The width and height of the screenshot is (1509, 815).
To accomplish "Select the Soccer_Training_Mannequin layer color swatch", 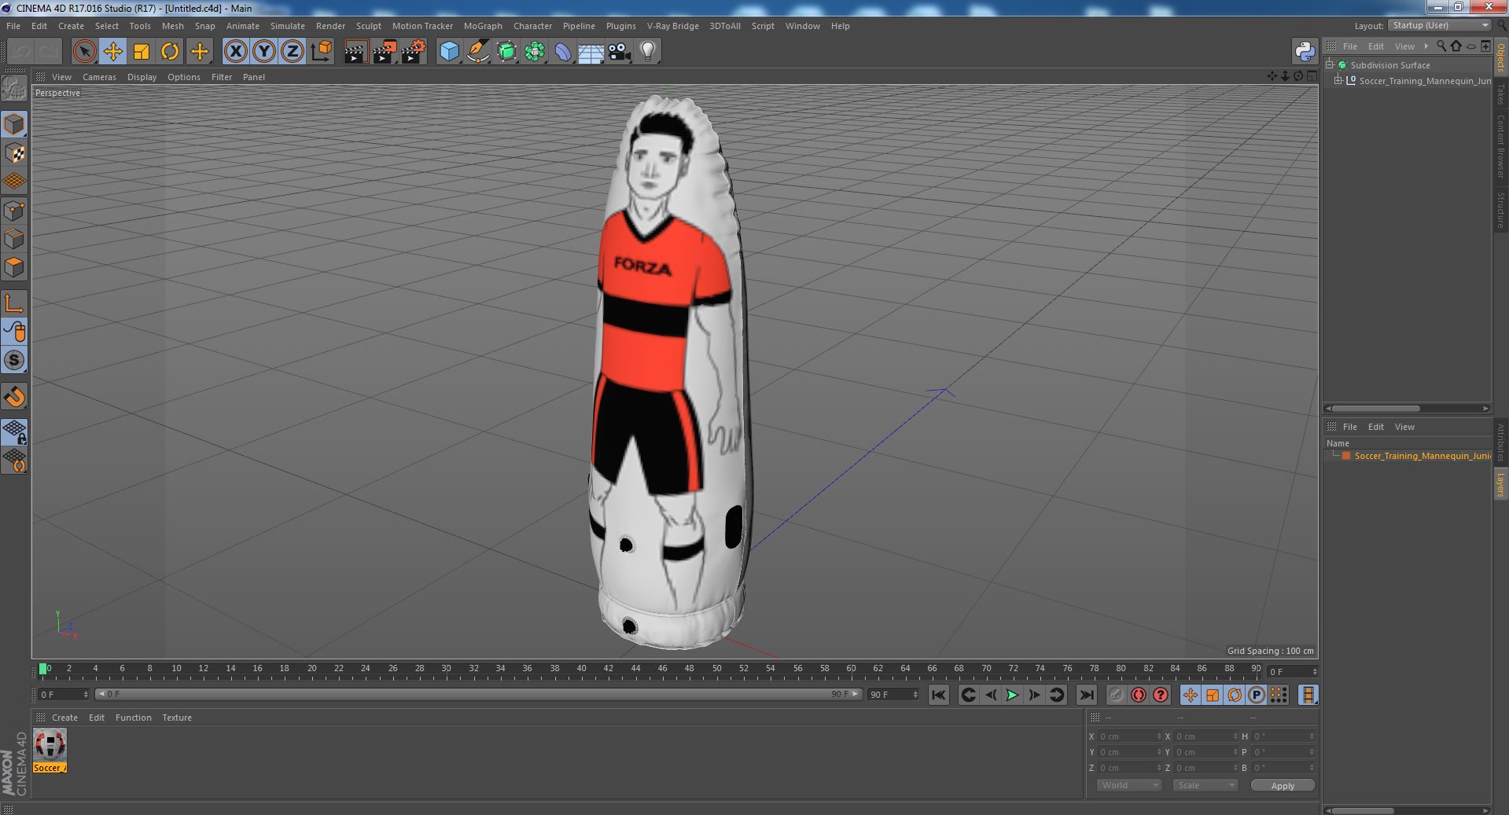I will point(1346,456).
